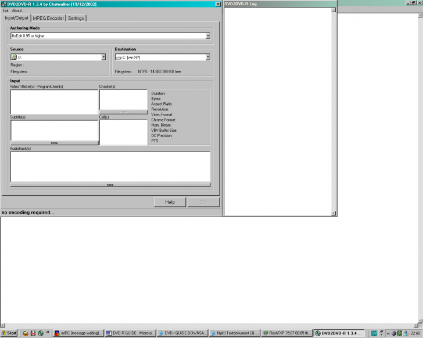Open the Exit menu
The height and width of the screenshot is (338, 423).
tap(5, 10)
